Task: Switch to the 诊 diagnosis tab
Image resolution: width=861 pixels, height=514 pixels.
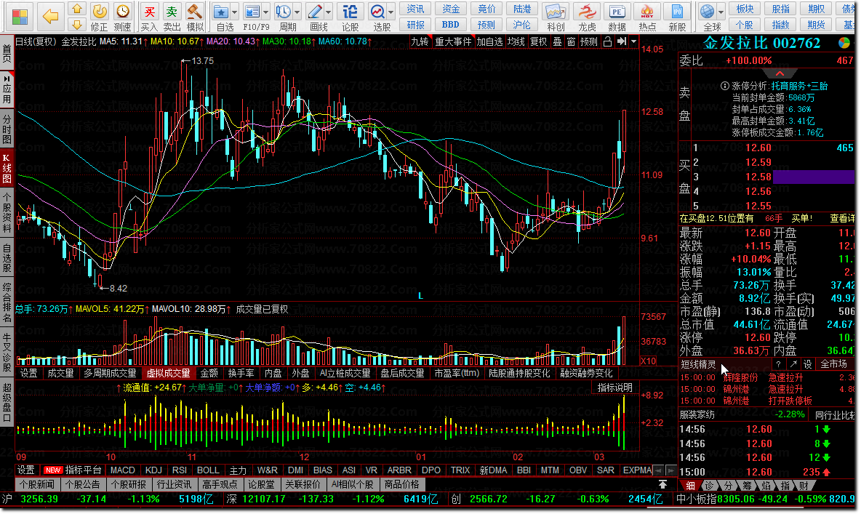Action: pyautogui.click(x=710, y=486)
